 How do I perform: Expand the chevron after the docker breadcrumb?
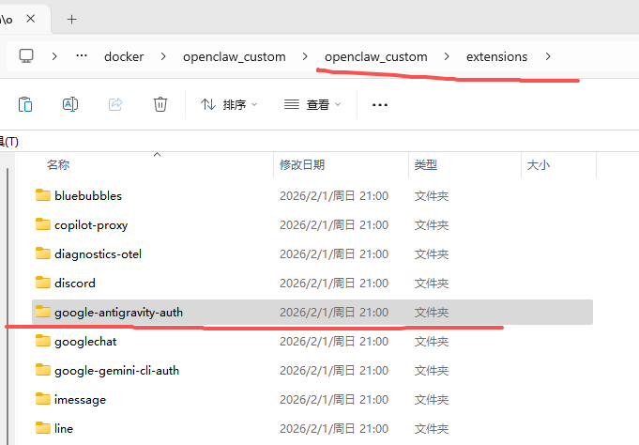(163, 56)
